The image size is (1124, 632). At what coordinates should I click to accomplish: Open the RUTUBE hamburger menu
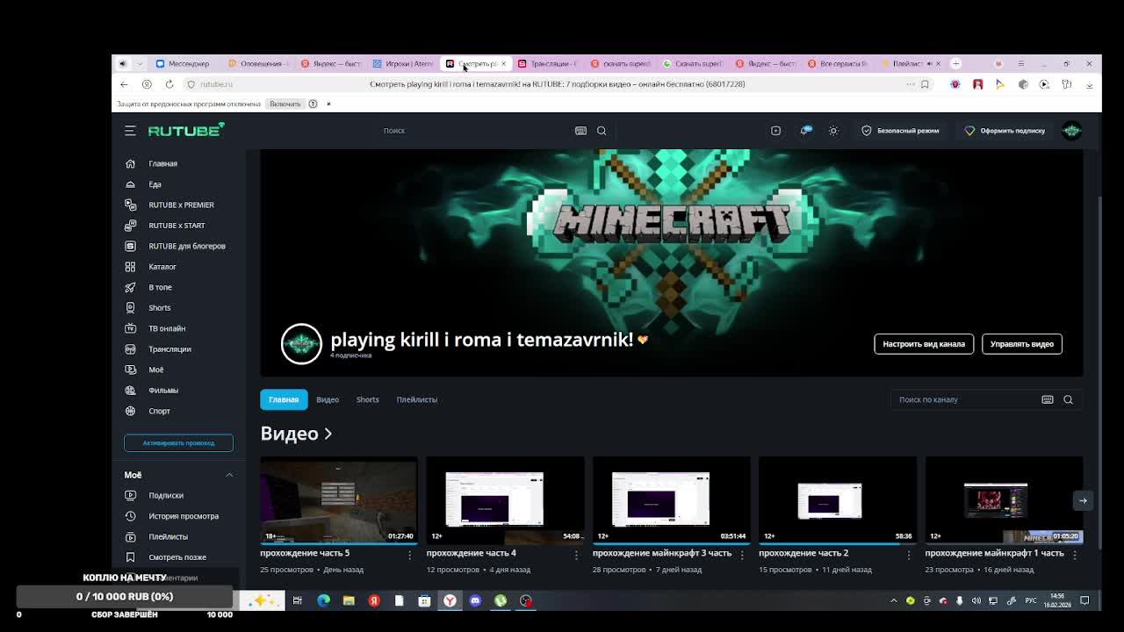point(130,131)
